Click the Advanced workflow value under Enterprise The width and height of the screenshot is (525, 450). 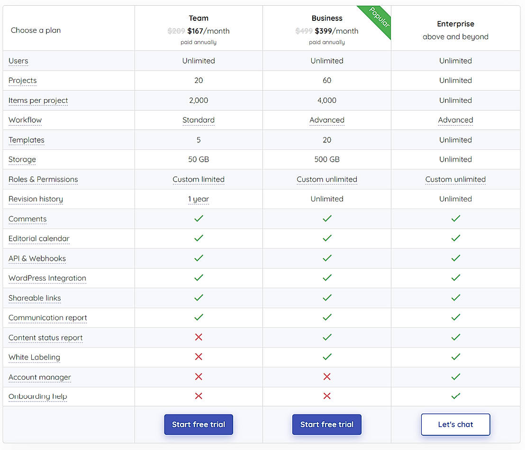click(455, 120)
